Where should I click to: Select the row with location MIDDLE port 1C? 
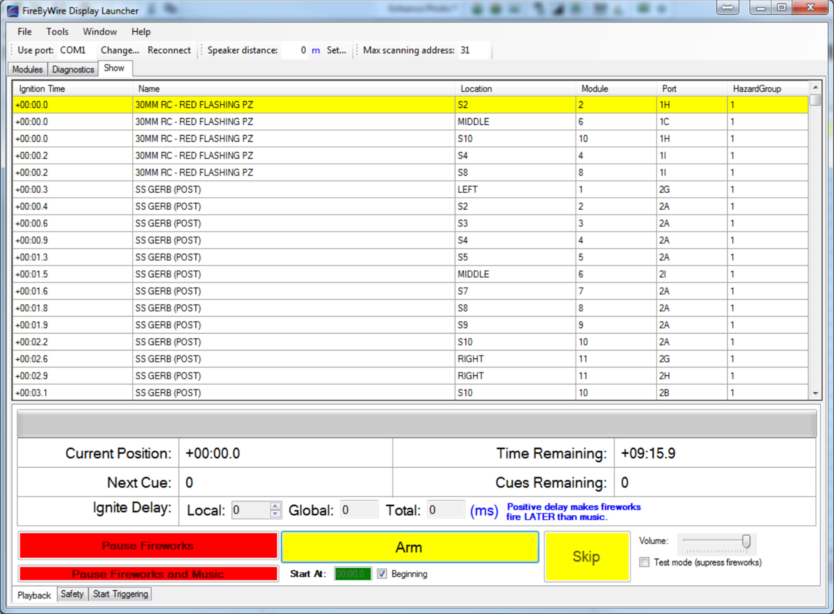click(410, 122)
